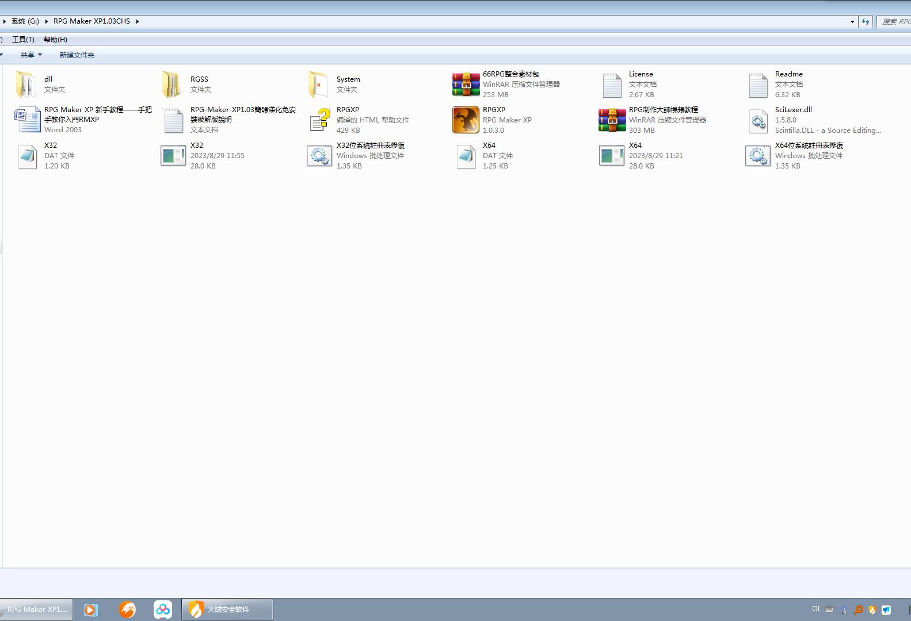Expand the arrow after RPG Maker XP1.03CHS breadcrumb

(138, 21)
